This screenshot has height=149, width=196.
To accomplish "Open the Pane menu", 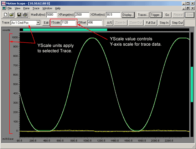I will click(26, 8).
